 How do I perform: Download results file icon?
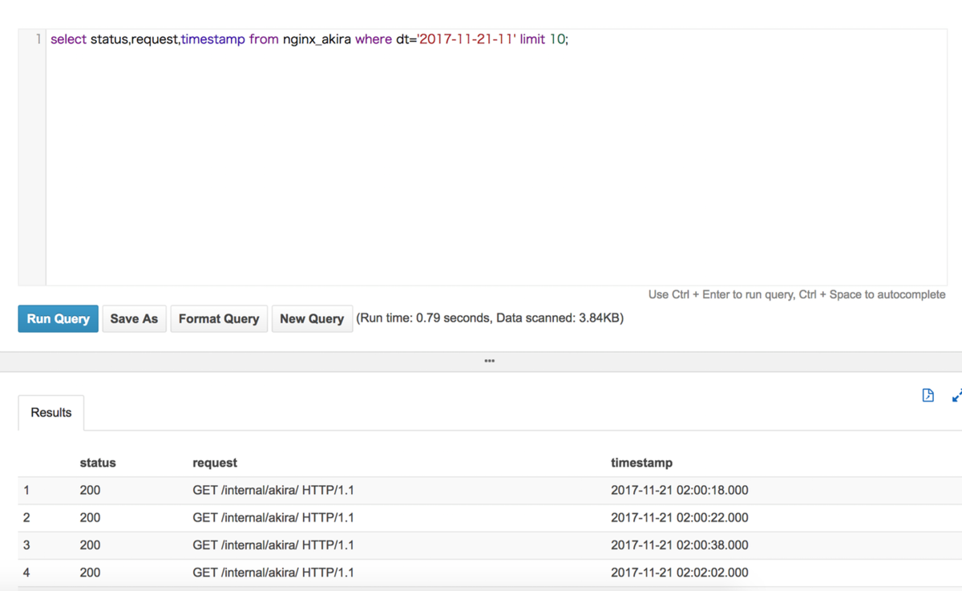[x=928, y=395]
